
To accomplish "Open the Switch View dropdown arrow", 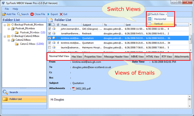I will pyautogui.click(x=166, y=14).
